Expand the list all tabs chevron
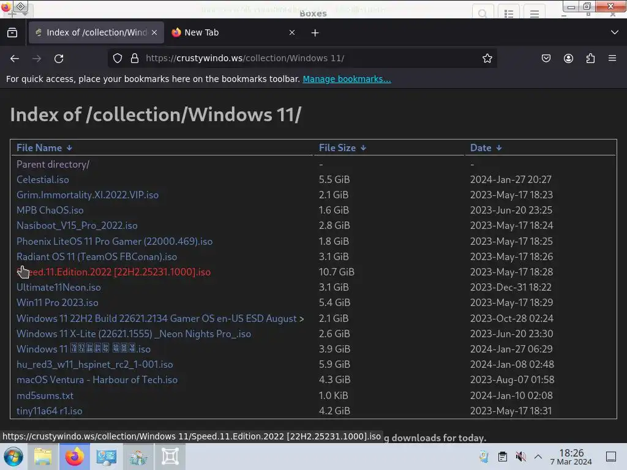The height and width of the screenshot is (470, 627). click(x=615, y=32)
